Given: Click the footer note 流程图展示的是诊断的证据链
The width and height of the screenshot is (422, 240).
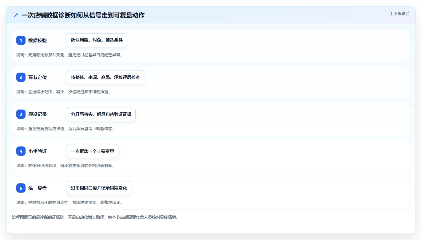Looking at the screenshot, I should point(95,217).
